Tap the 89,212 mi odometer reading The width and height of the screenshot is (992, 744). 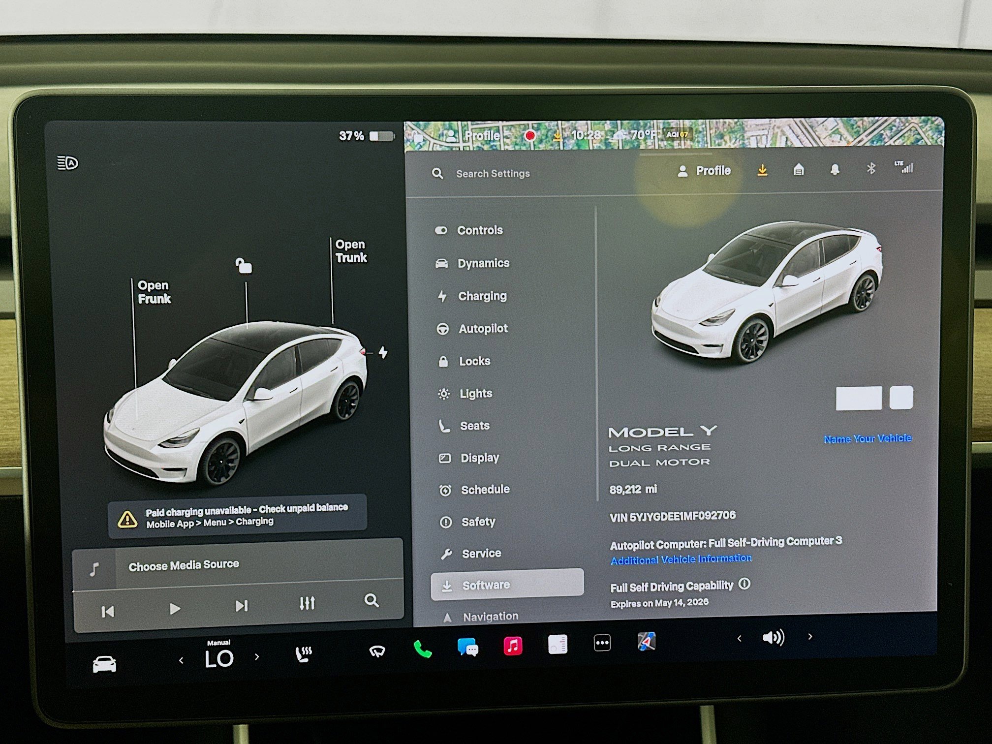(633, 490)
